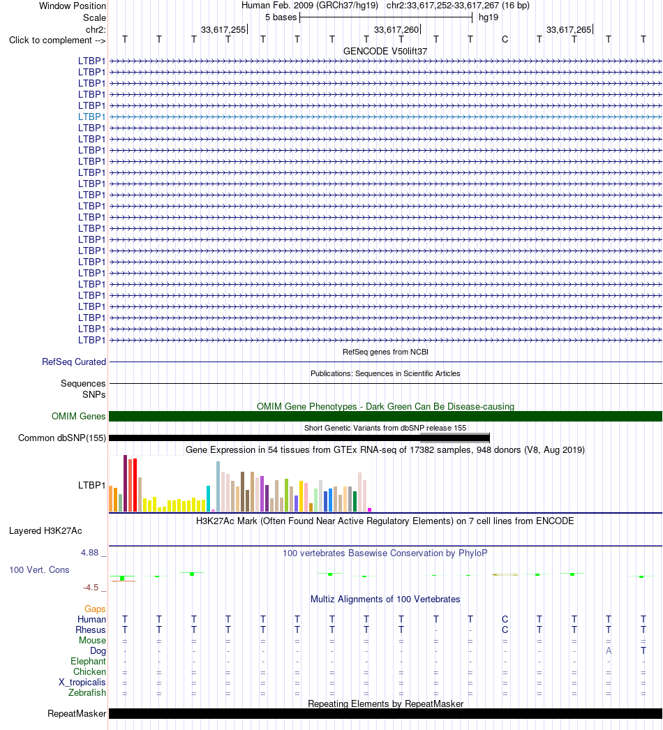663x730 pixels.
Task: Click the '5 bases' scale bar label
Action: (281, 17)
